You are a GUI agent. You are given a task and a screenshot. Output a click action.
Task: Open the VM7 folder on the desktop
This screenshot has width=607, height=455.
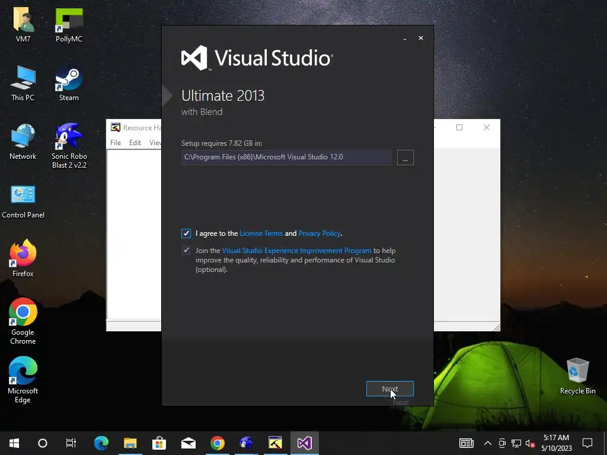click(x=23, y=24)
